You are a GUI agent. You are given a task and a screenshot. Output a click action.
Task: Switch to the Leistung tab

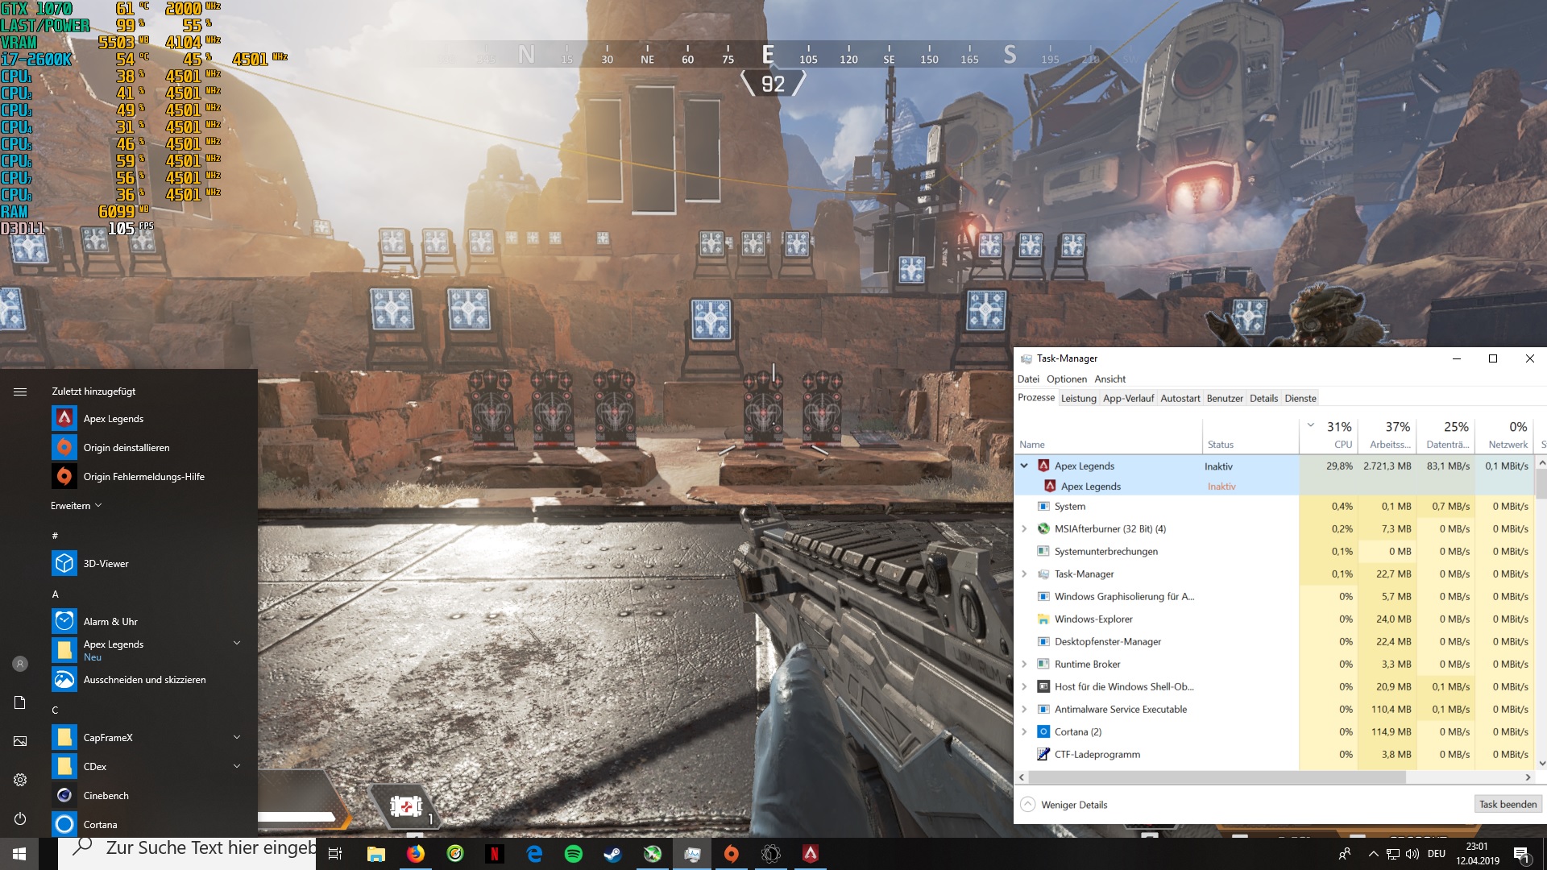pyautogui.click(x=1078, y=398)
